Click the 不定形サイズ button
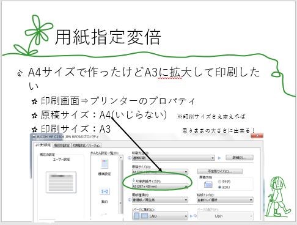The width and height of the screenshot is (297, 225). 220,171
